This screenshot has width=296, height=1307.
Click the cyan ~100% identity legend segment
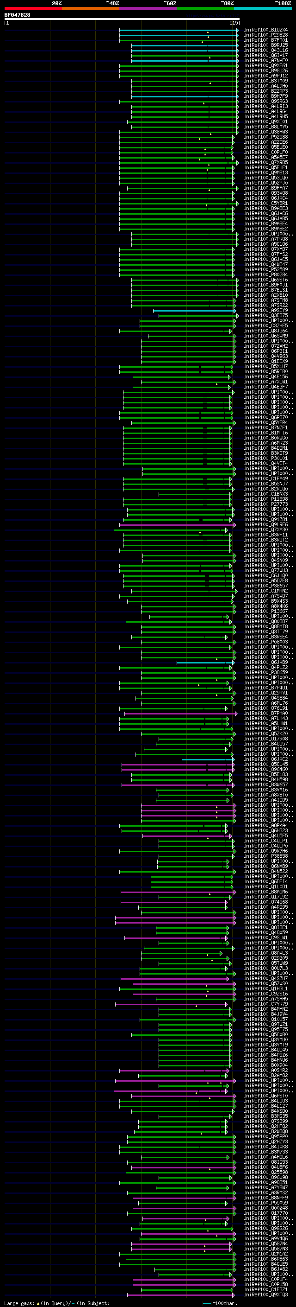263,8
